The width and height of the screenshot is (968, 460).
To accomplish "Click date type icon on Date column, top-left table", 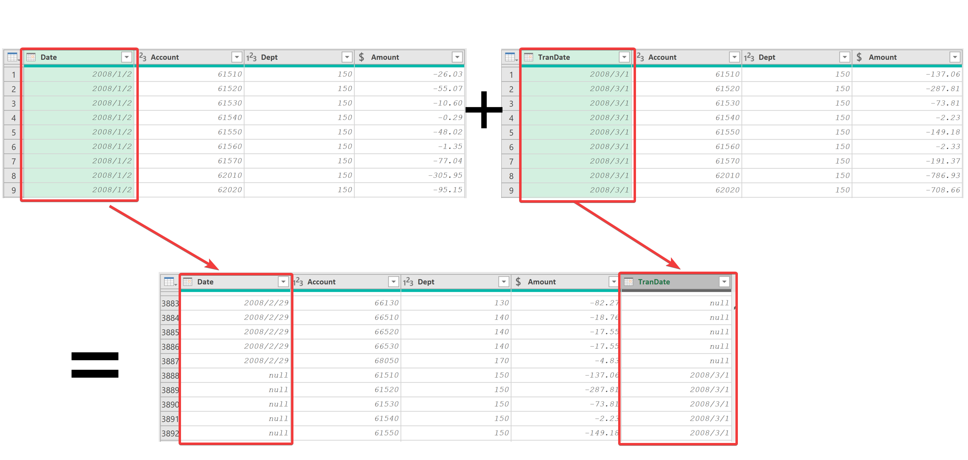I will coord(31,57).
